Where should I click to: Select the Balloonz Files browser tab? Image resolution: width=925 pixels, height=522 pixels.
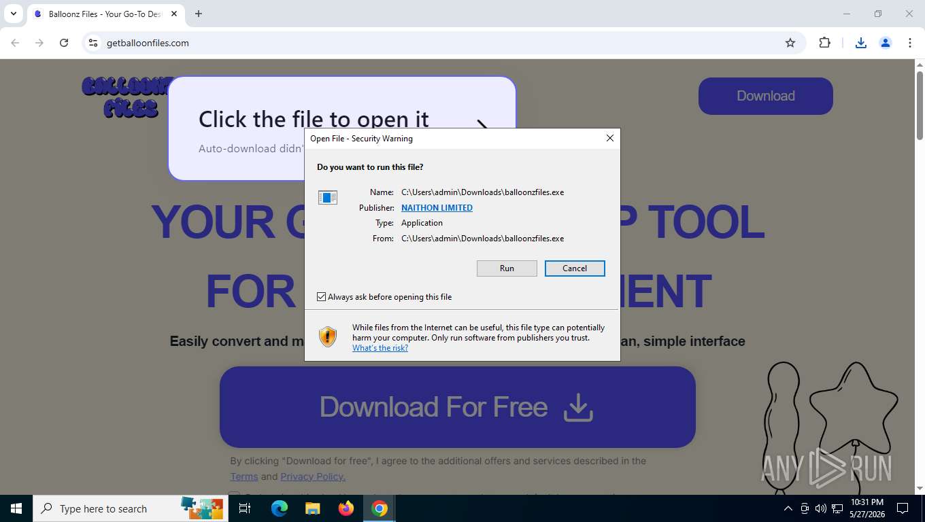(x=105, y=14)
